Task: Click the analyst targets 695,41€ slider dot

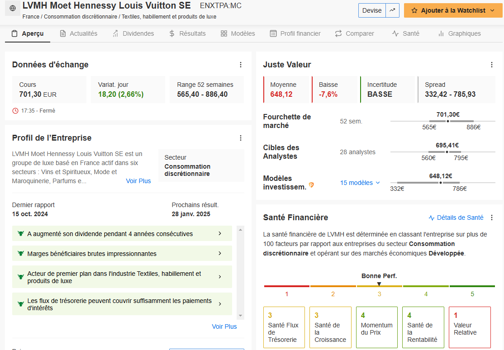Action: pos(447,151)
